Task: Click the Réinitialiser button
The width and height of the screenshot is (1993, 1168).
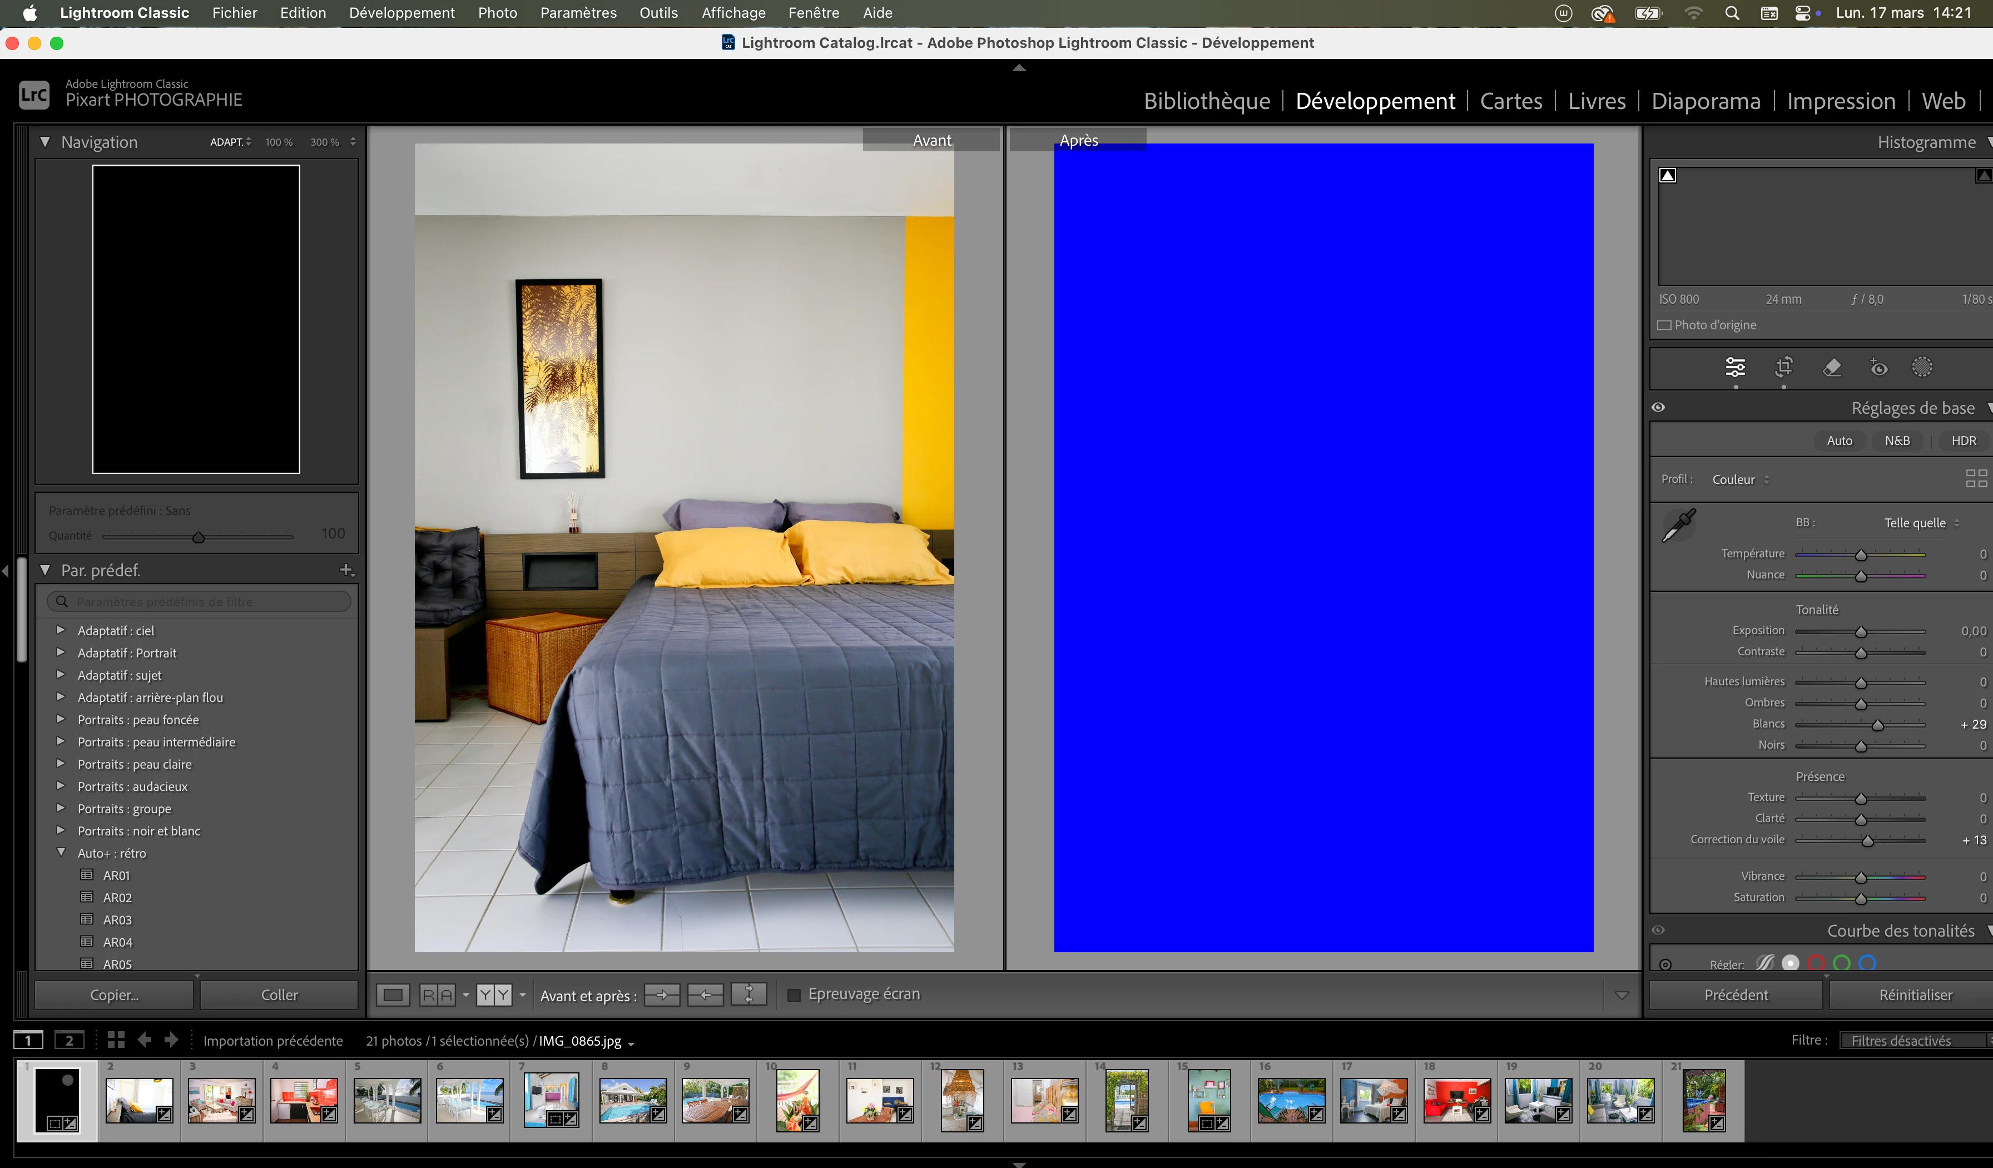Action: click(x=1915, y=995)
